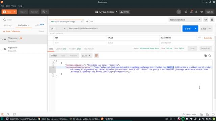The width and height of the screenshot is (216, 121).
Task: Click the Download response button
Action: coord(206,48)
